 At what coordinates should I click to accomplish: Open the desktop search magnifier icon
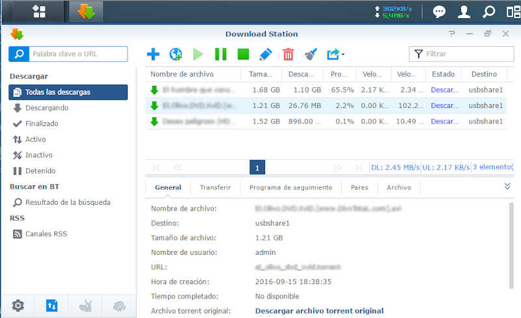point(488,12)
